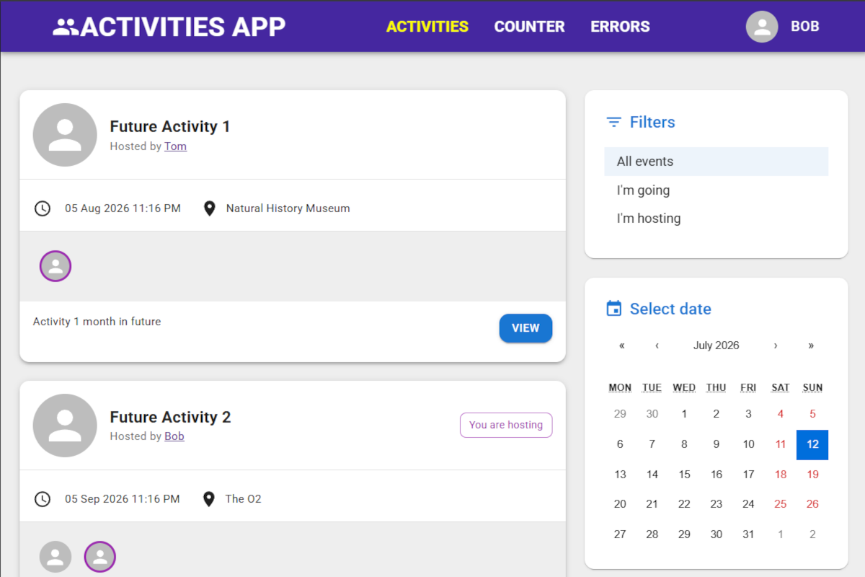The height and width of the screenshot is (577, 865).
Task: Pick July 18 on the calendar
Action: (781, 475)
